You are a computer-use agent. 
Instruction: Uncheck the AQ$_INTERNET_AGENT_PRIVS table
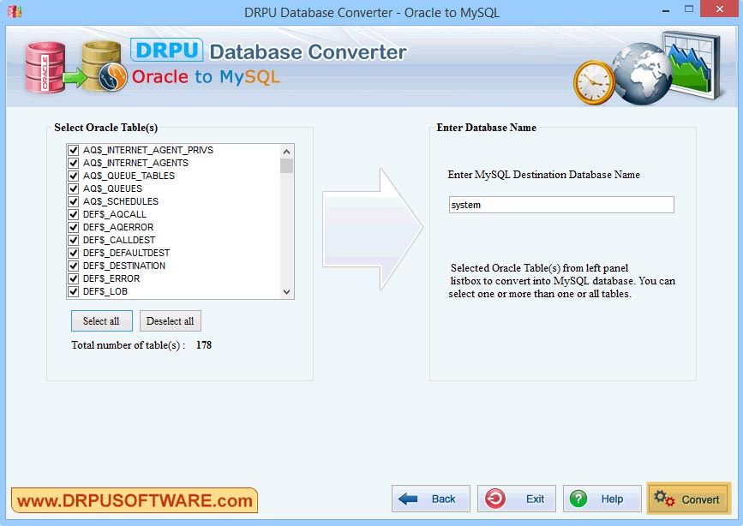[x=73, y=149]
